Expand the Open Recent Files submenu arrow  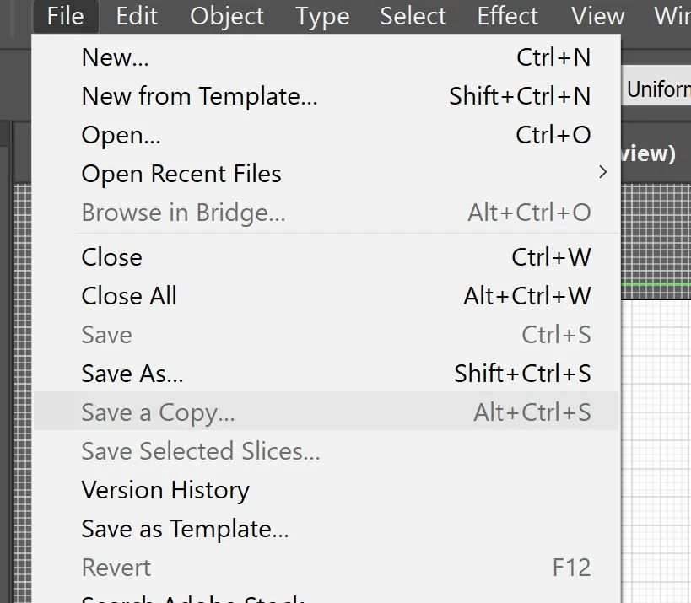tap(602, 173)
